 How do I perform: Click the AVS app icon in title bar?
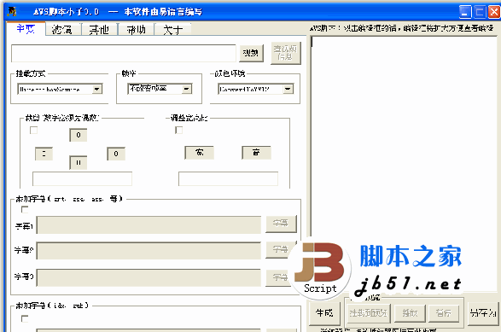pyautogui.click(x=12, y=12)
